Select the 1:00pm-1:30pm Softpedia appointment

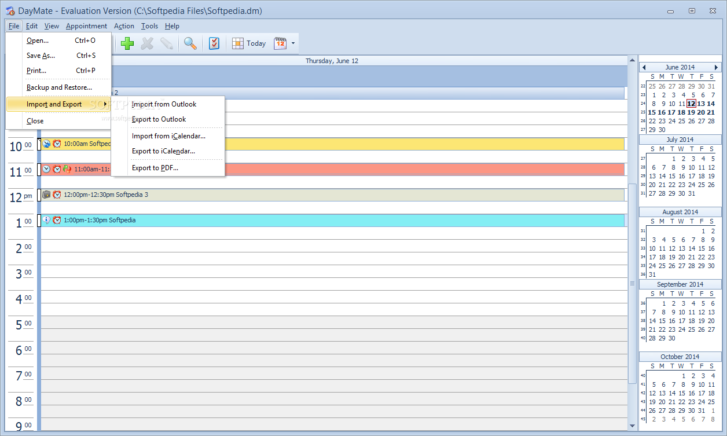point(333,220)
